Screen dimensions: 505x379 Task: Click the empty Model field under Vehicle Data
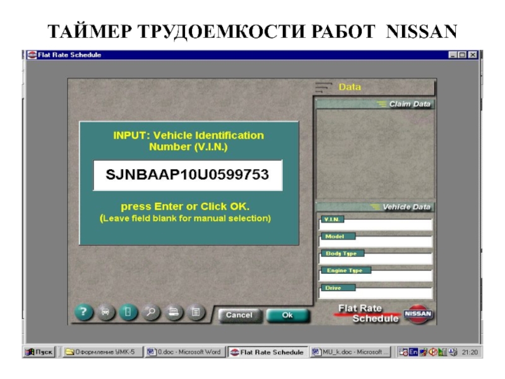[x=376, y=242]
